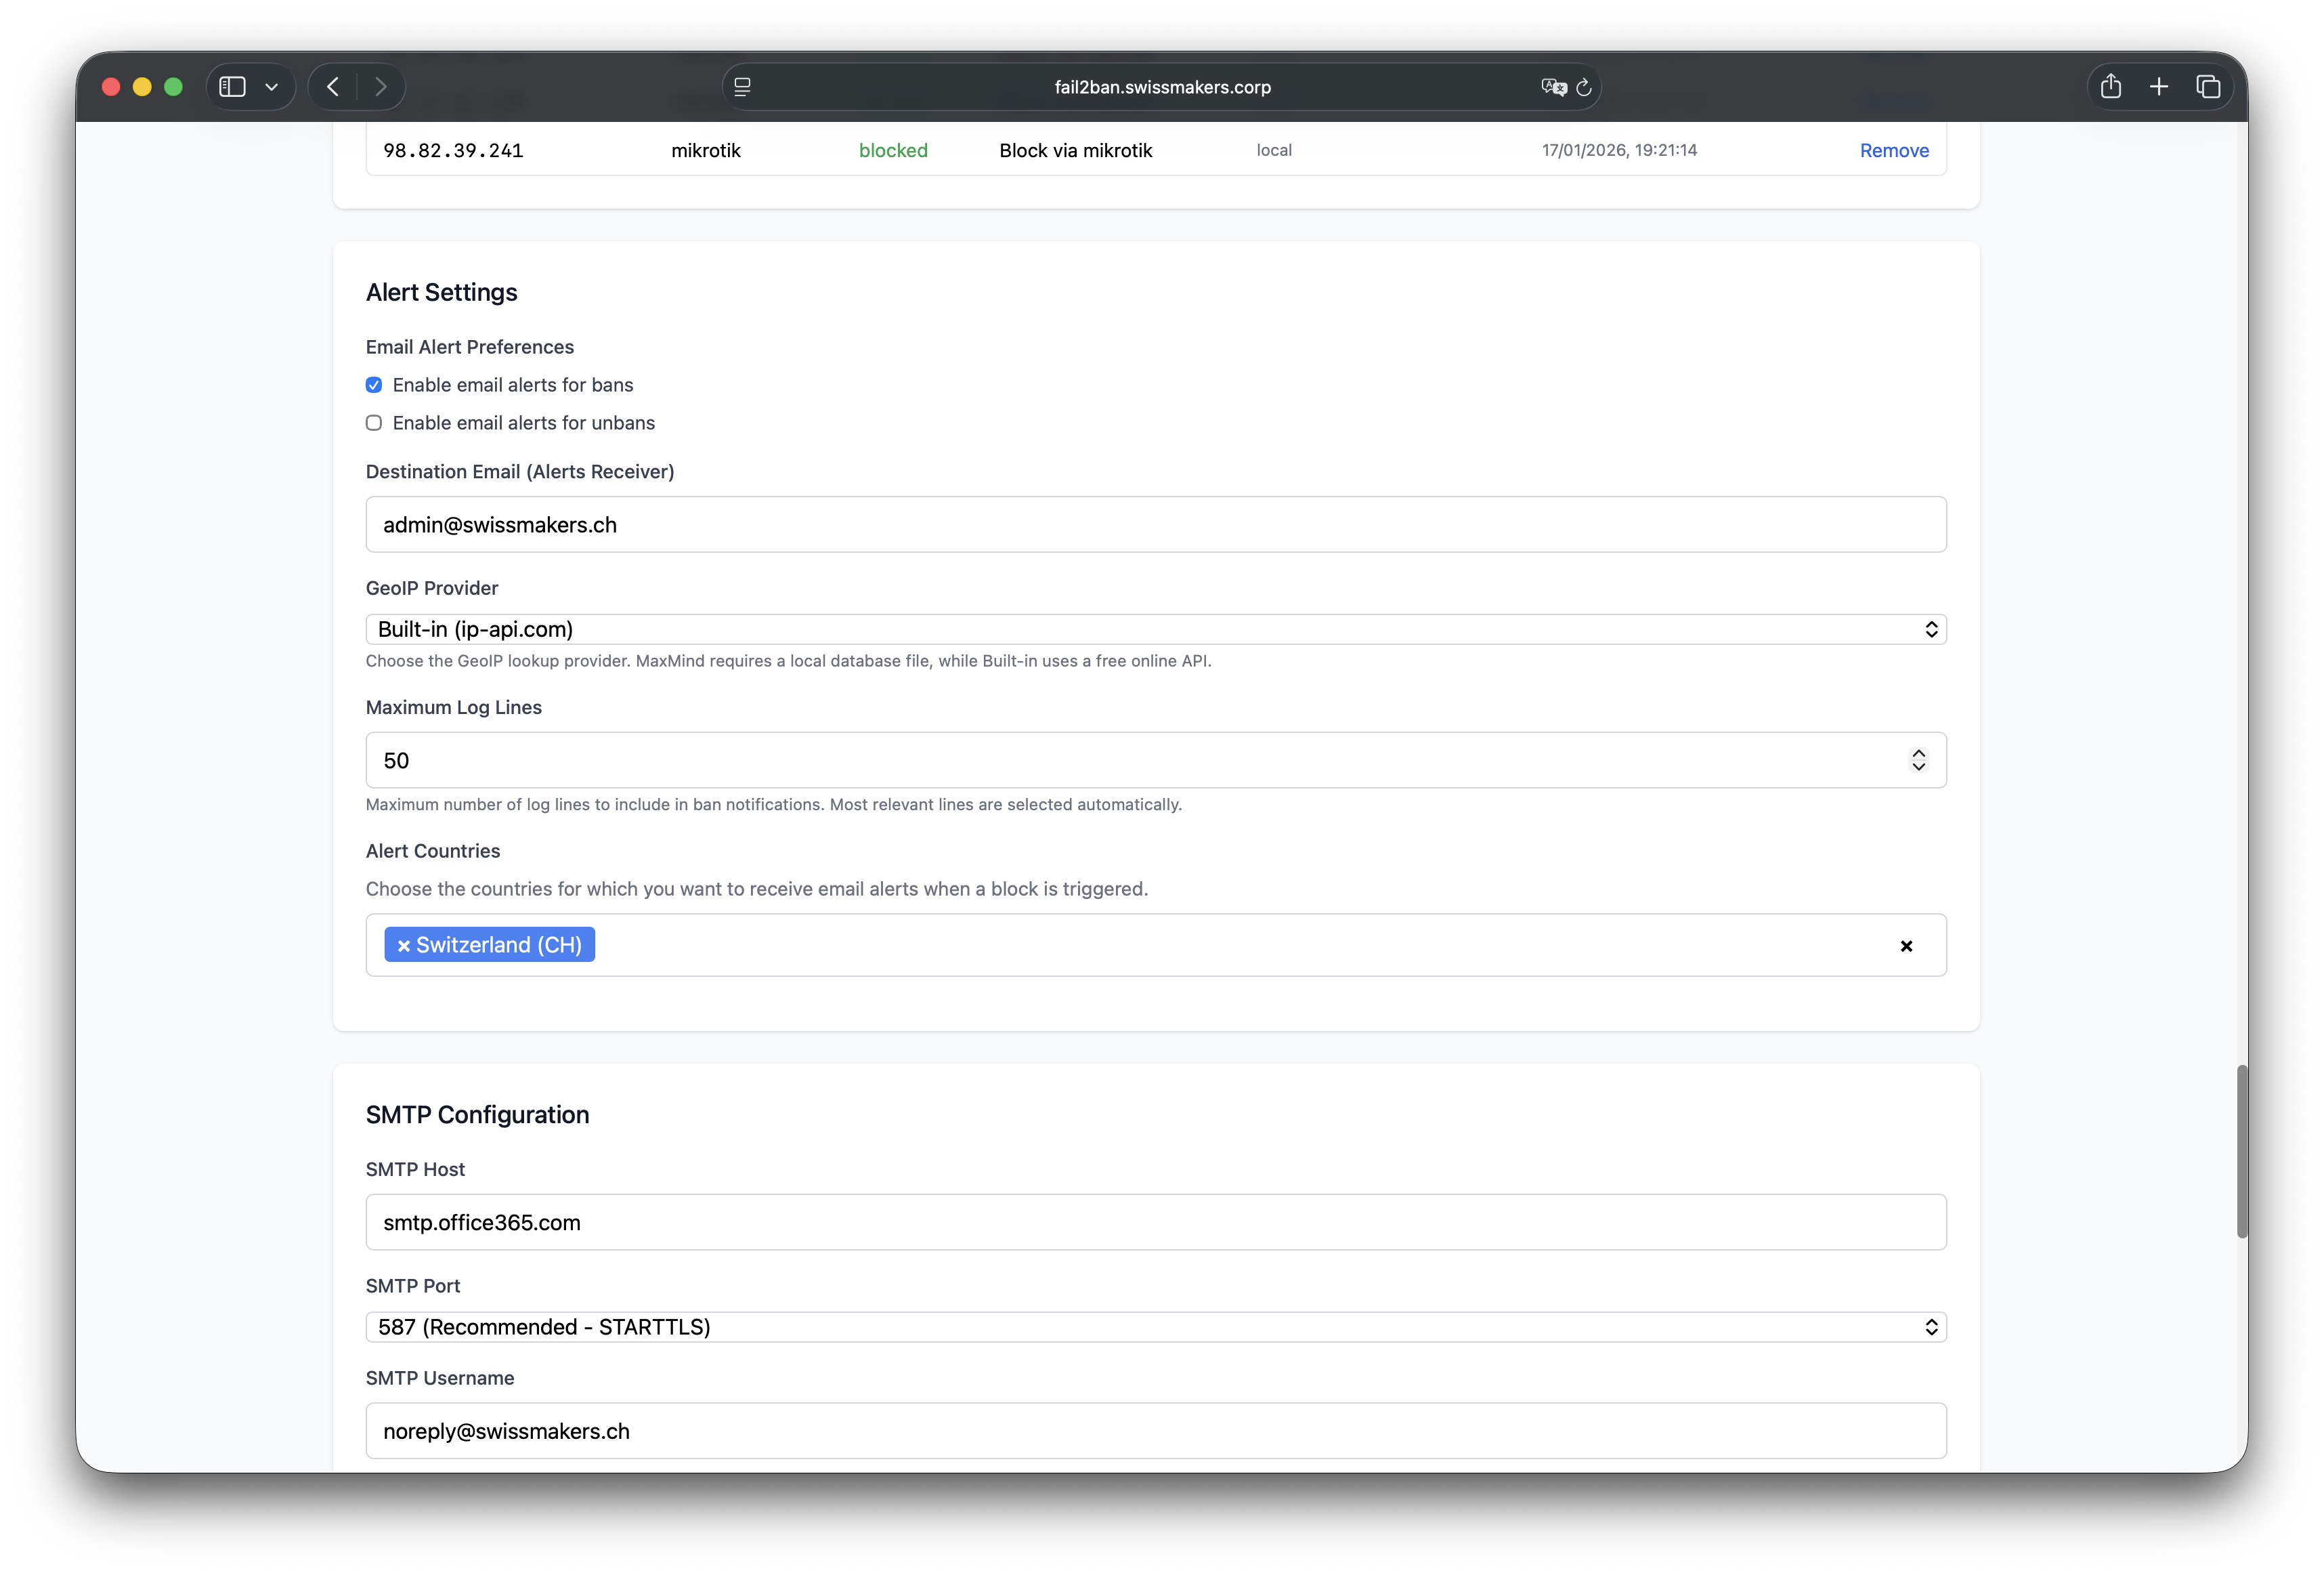Go back using the back arrow
This screenshot has width=2324, height=1573.
pyautogui.click(x=333, y=87)
